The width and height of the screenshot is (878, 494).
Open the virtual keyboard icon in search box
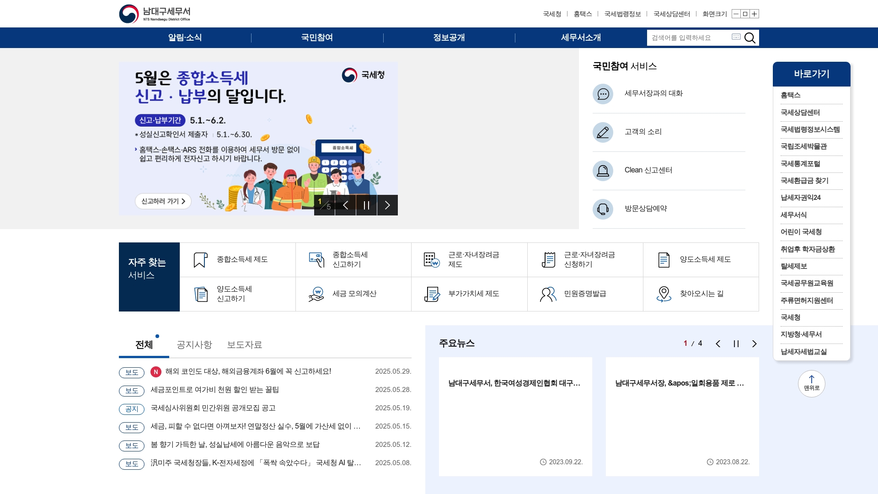click(x=736, y=37)
